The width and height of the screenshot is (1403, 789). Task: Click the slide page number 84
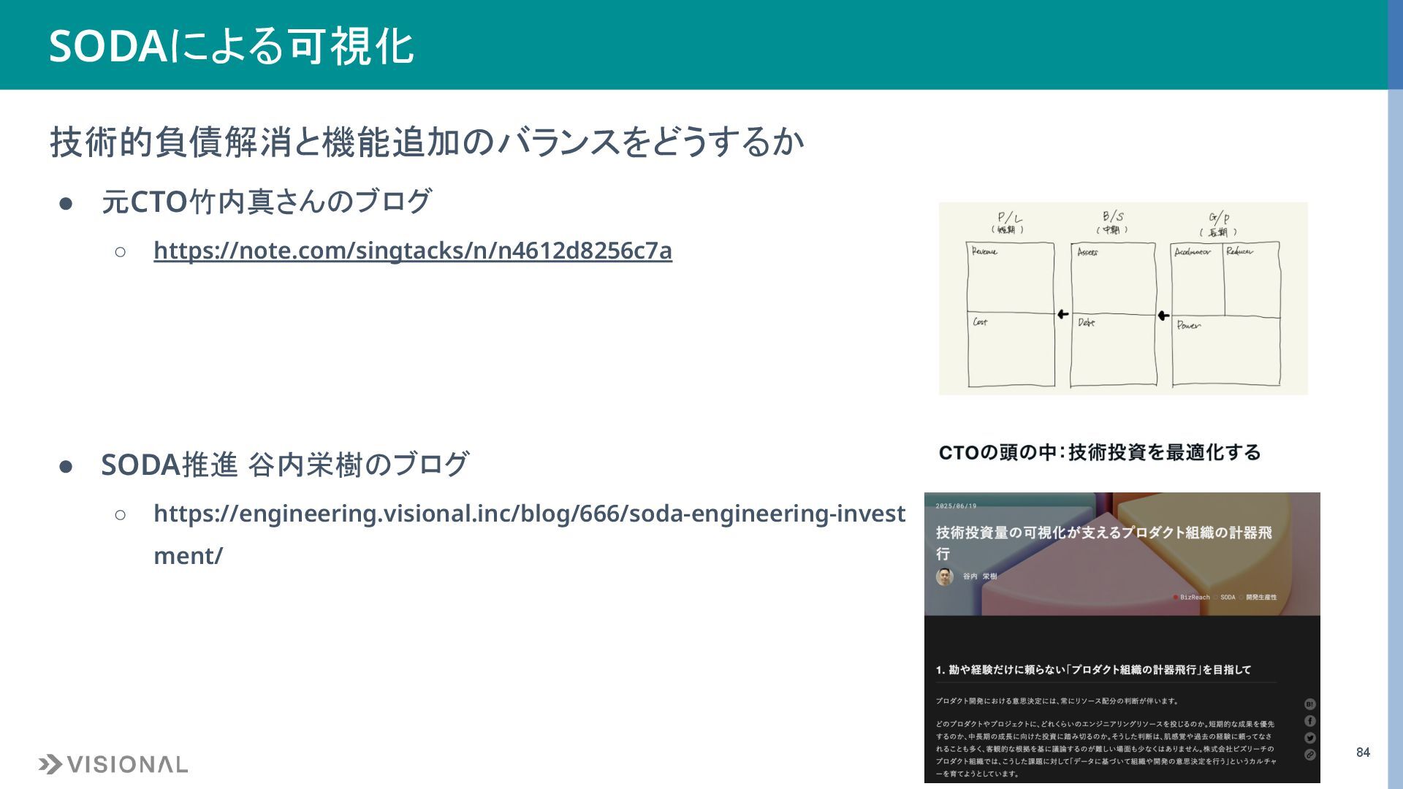1363,752
